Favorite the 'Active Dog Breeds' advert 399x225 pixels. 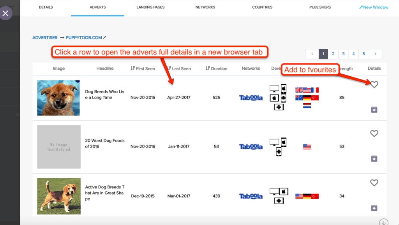tap(374, 183)
